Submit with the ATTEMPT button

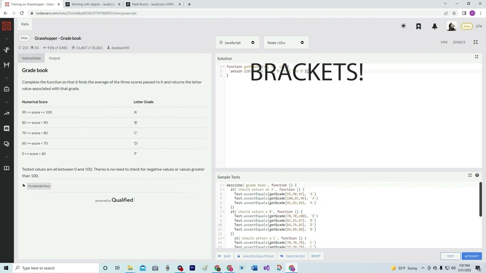tap(472, 256)
